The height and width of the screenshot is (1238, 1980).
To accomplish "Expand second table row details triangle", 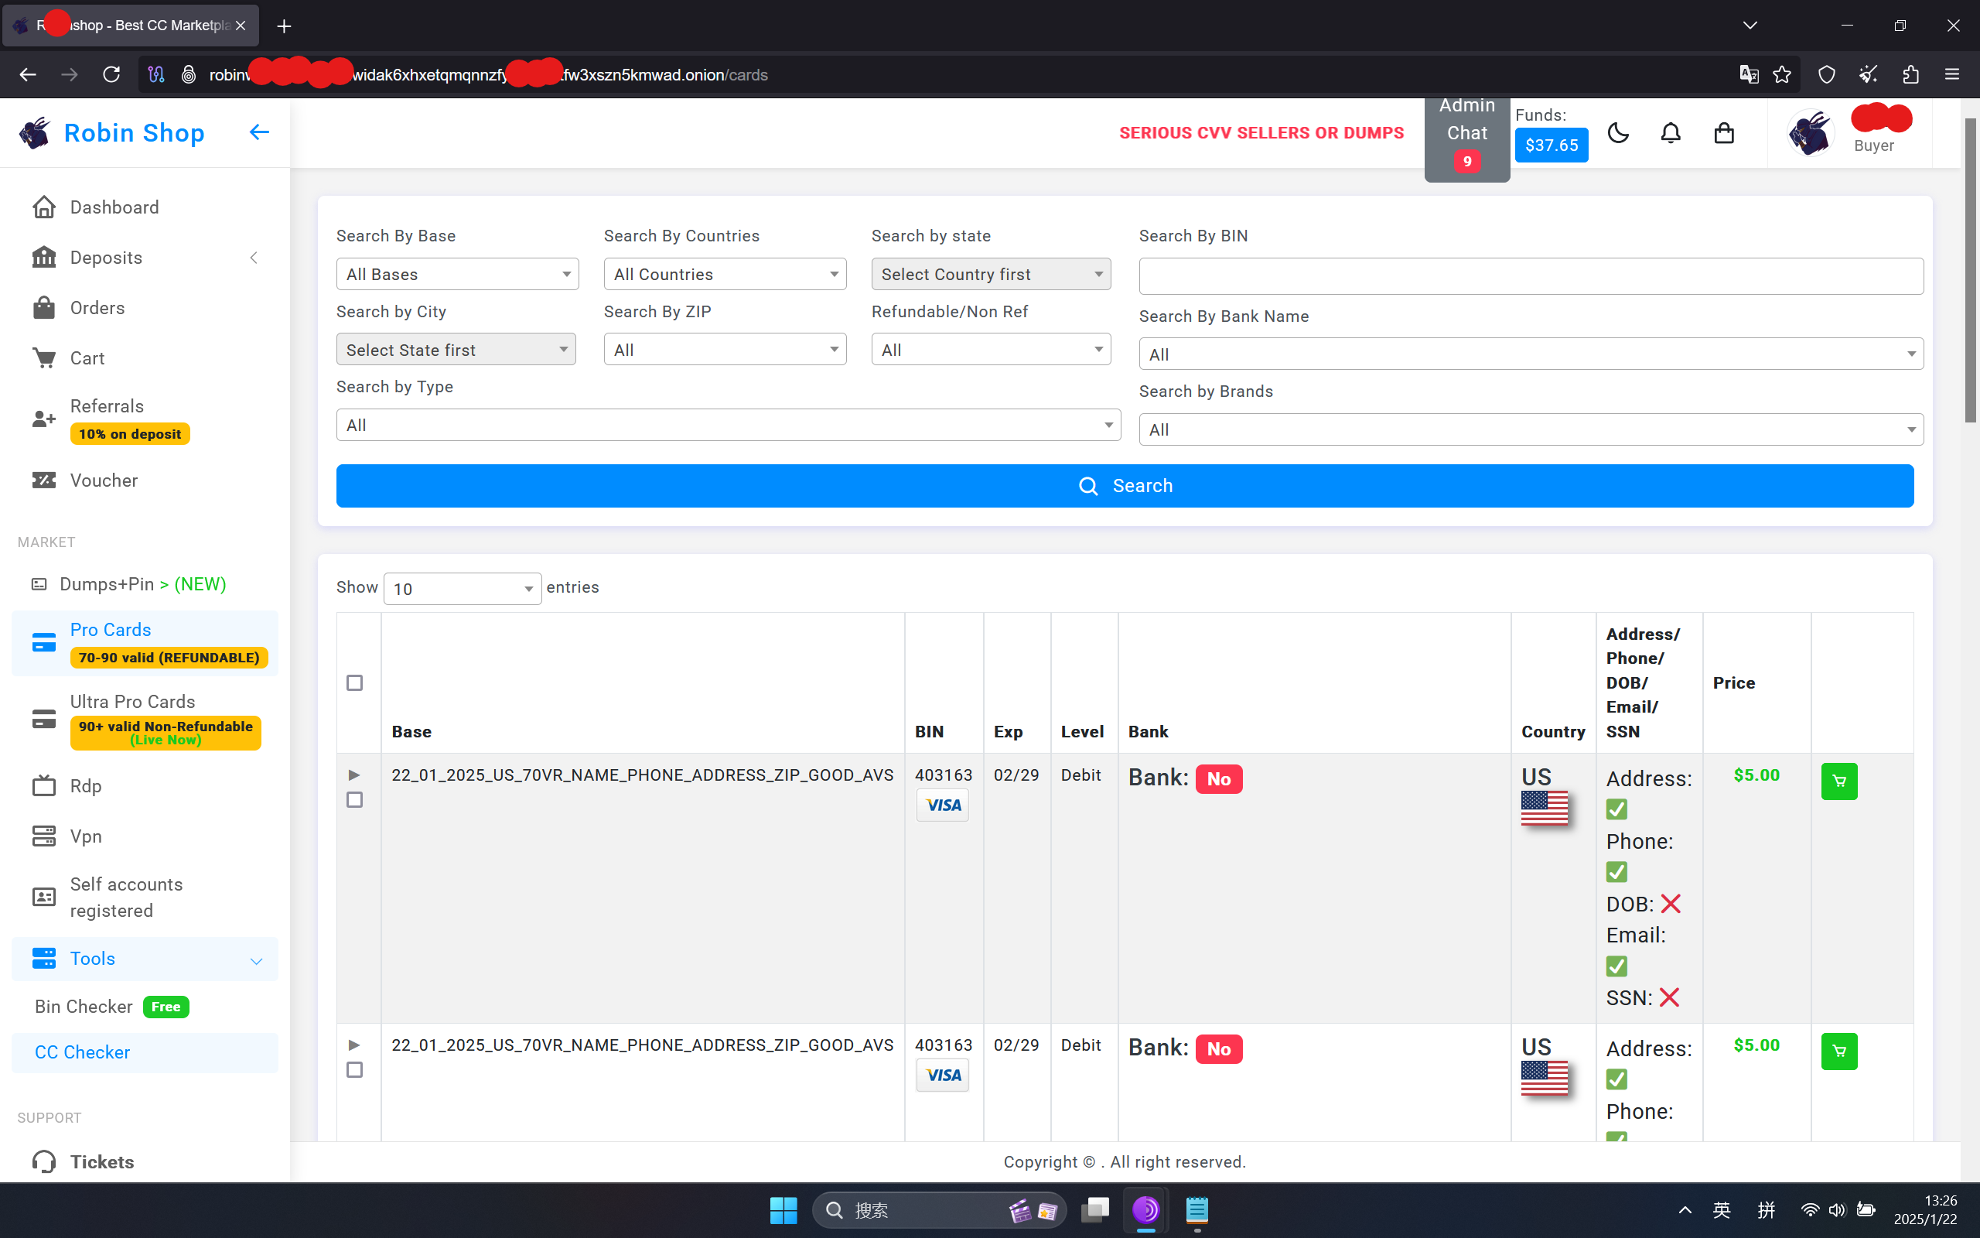I will 354,1045.
